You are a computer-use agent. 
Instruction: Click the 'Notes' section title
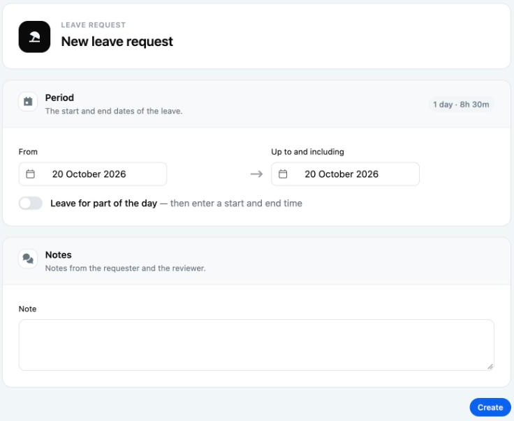click(59, 255)
